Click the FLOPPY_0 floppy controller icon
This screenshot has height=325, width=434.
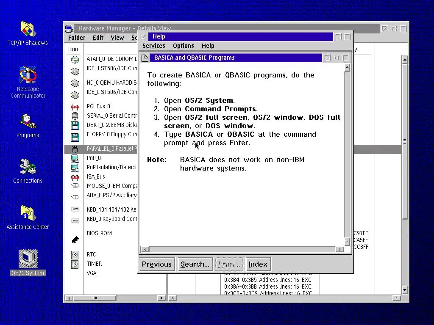click(75, 138)
